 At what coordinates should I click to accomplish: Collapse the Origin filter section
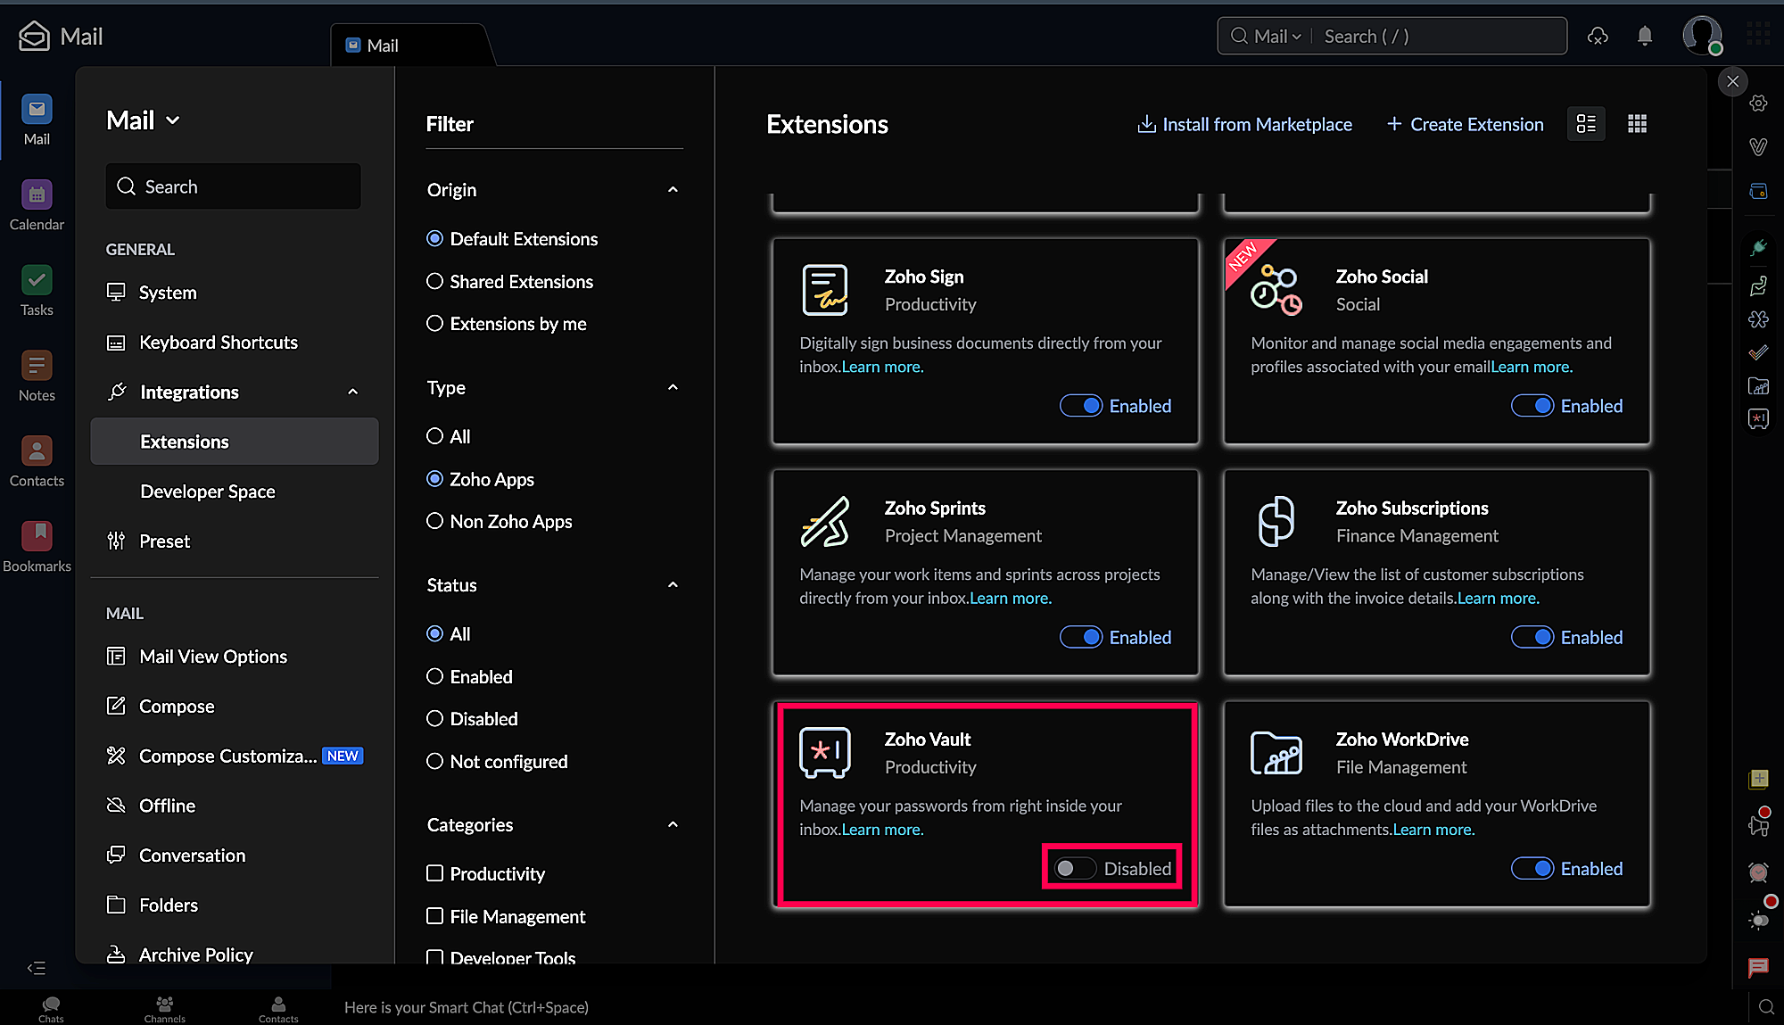click(673, 189)
